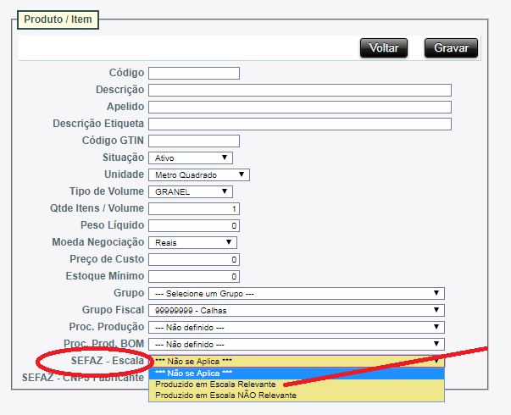Click the Código input field
This screenshot has height=415, width=511.
[193, 73]
